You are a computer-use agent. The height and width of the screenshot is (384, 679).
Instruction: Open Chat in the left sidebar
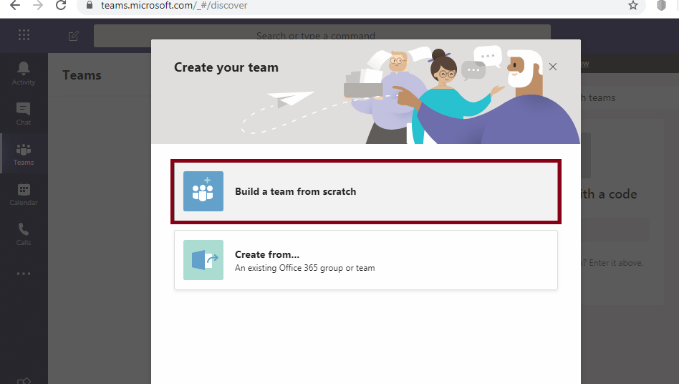(x=24, y=113)
